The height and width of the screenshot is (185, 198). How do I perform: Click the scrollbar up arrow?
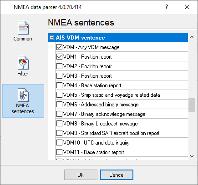coord(192,37)
